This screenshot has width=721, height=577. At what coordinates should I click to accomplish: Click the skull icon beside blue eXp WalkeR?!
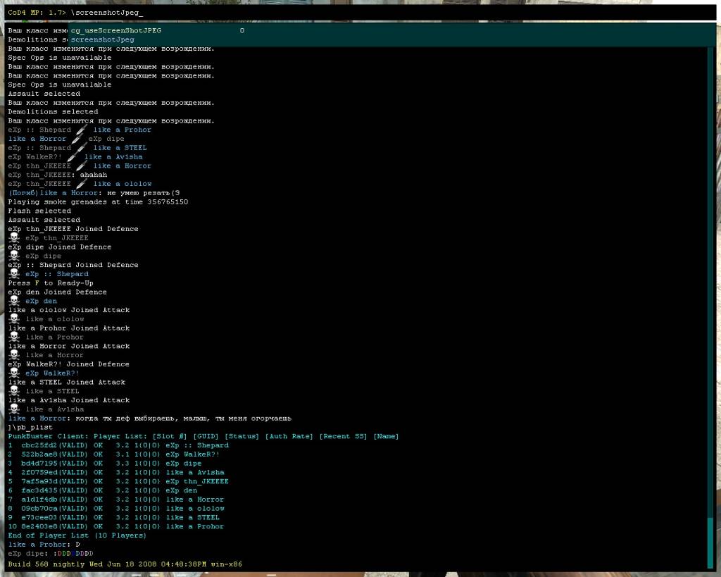(14, 373)
